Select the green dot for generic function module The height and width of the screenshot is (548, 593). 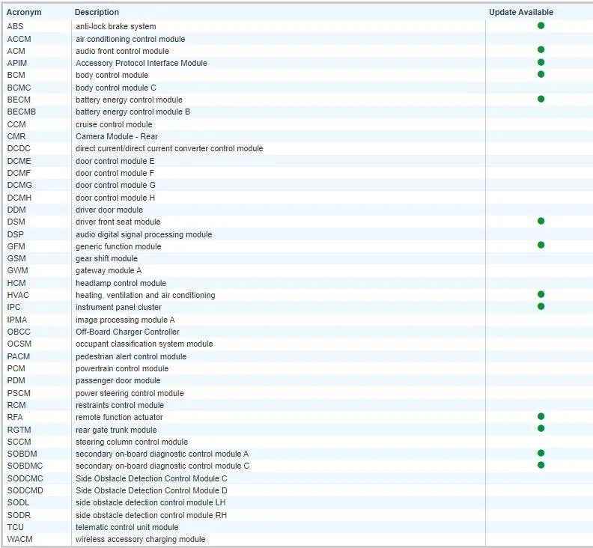tap(541, 246)
